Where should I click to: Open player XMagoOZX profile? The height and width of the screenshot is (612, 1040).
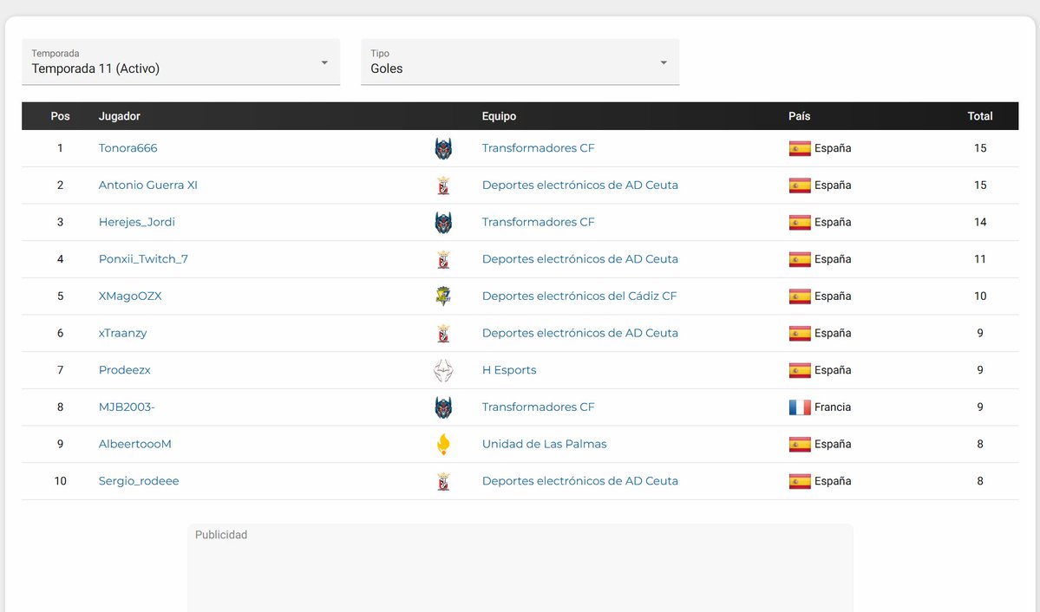click(x=130, y=296)
